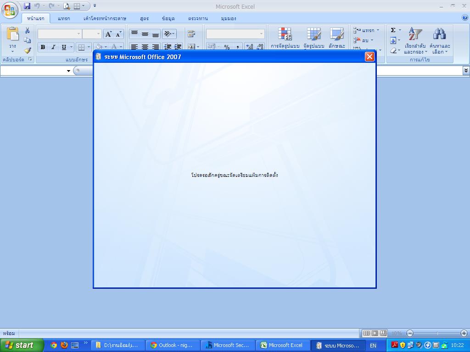The image size is (470, 352).
Task: Select the ข้อมูล (Data) ribbon tab
Action: (x=168, y=18)
